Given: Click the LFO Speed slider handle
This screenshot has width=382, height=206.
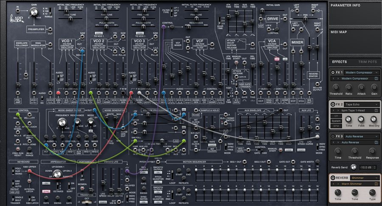Looking at the screenshot, I should point(103,183).
